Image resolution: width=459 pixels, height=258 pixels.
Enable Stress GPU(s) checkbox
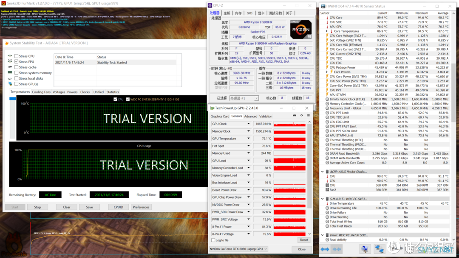pyautogui.click(x=17, y=84)
